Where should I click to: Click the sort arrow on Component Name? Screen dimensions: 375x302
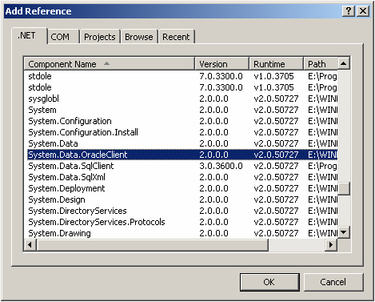(x=106, y=63)
